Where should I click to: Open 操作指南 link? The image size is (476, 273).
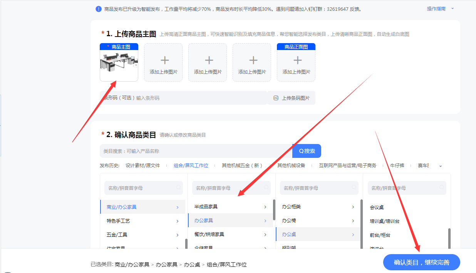436,8
